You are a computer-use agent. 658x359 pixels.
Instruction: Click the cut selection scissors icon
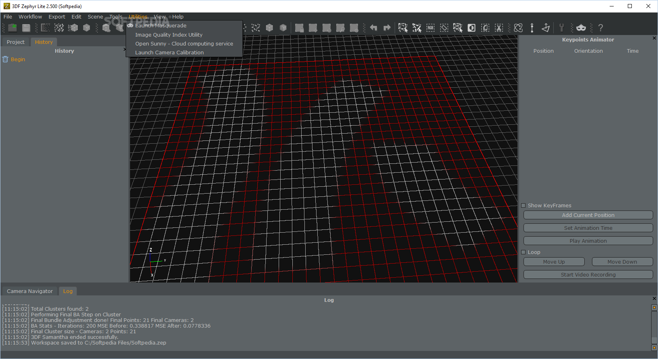(499, 28)
